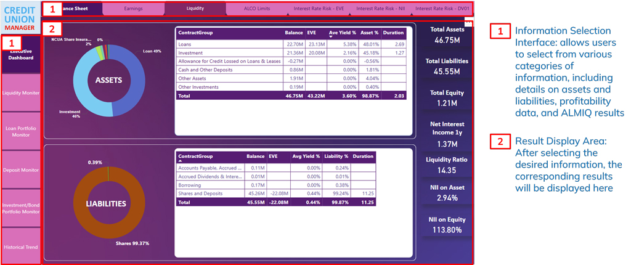Open the ALCO Limits tab
631x265 pixels.
pos(257,9)
